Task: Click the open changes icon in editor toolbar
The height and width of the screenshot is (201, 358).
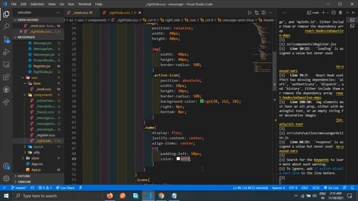Action: [x=257, y=12]
